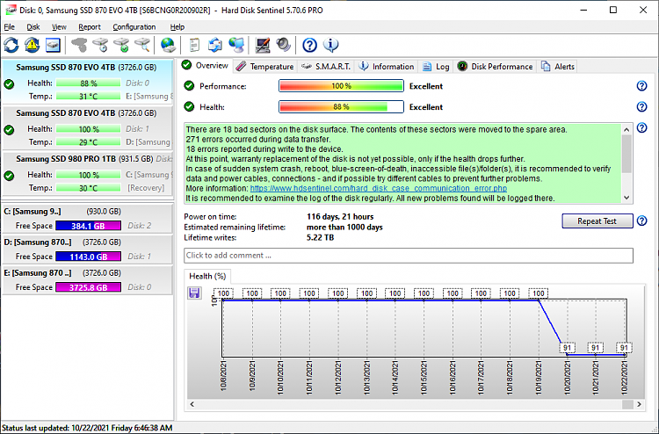Click the status last updated text

tap(87, 428)
